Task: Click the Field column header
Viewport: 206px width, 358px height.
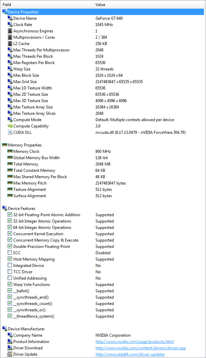Action: pos(47,5)
